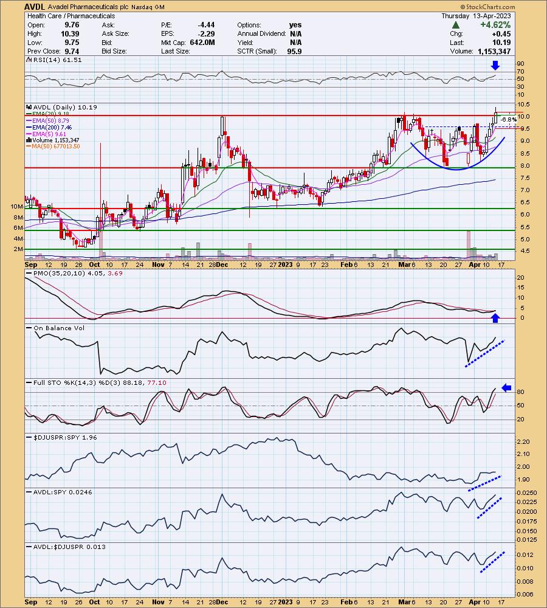This screenshot has height=608, width=547.
Task: Click the green up-triangle change indicator
Action: 456,25
